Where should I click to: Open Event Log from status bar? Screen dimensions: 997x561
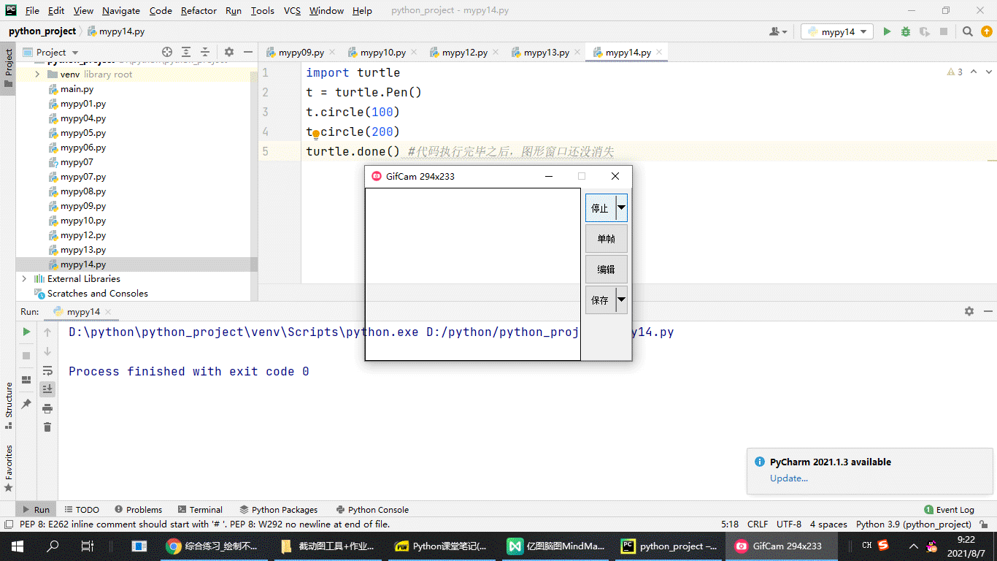click(x=949, y=510)
